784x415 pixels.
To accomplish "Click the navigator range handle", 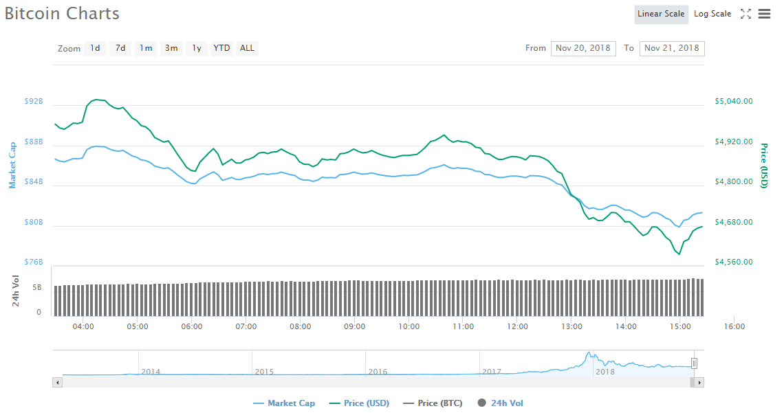I will tap(694, 363).
